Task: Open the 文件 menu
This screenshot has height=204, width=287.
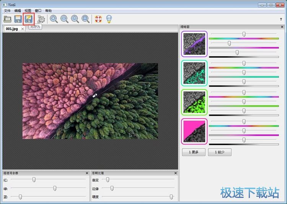Action: click(7, 11)
